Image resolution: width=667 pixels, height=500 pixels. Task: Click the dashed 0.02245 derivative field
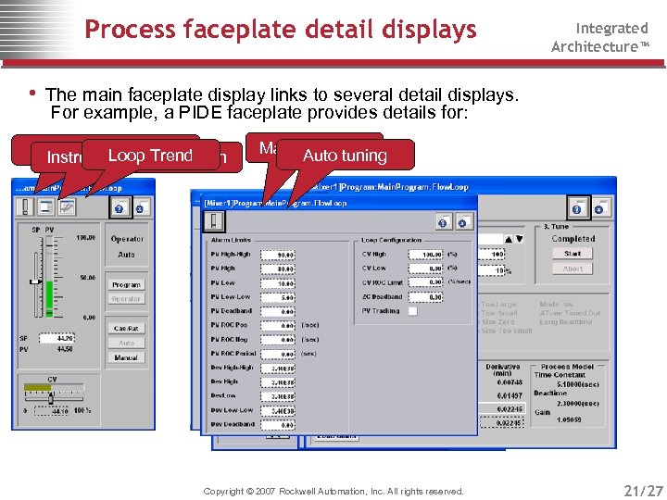pos(502,422)
